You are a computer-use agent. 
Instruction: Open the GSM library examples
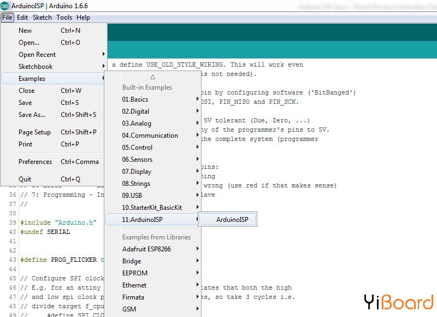tap(153, 309)
